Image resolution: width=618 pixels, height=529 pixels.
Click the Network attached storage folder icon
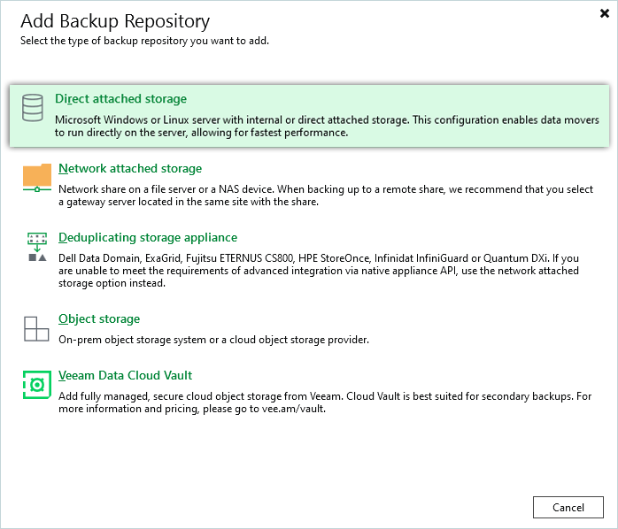[37, 177]
